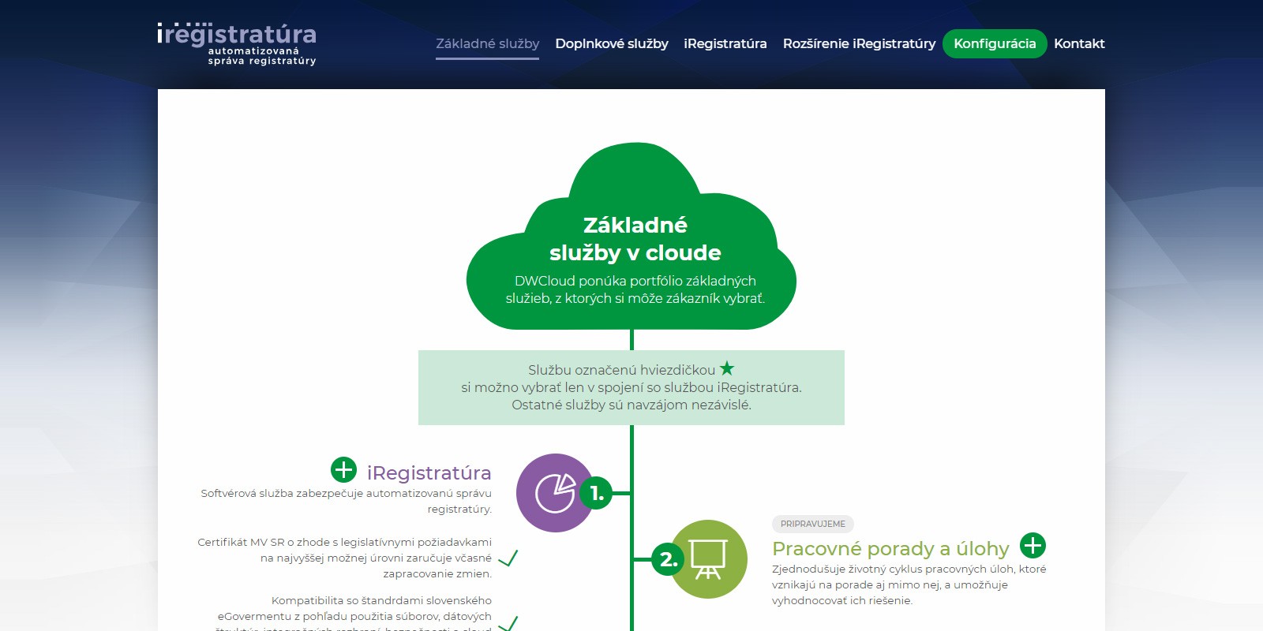This screenshot has height=631, width=1263.
Task: Click text 'Ostatné služby sú navzájom nezávislé.'
Action: point(631,405)
